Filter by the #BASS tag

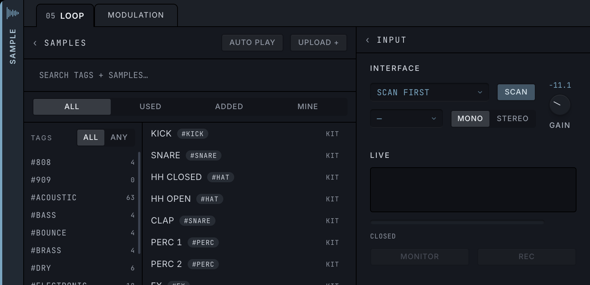pyautogui.click(x=83, y=215)
